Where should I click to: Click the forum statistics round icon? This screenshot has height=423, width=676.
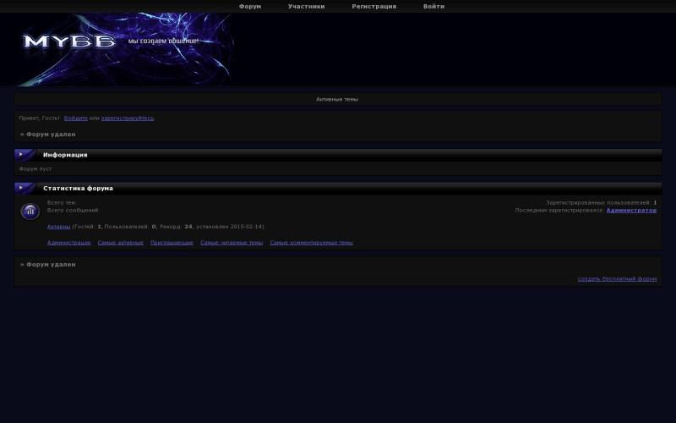point(30,211)
